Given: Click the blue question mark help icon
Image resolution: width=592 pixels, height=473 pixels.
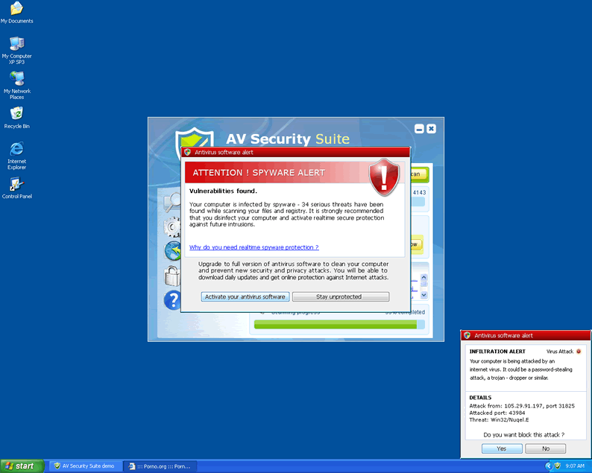Looking at the screenshot, I should click(171, 299).
